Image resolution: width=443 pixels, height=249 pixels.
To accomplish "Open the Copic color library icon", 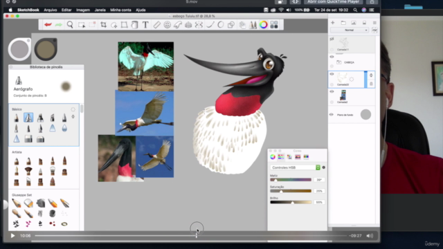I will [242, 25].
